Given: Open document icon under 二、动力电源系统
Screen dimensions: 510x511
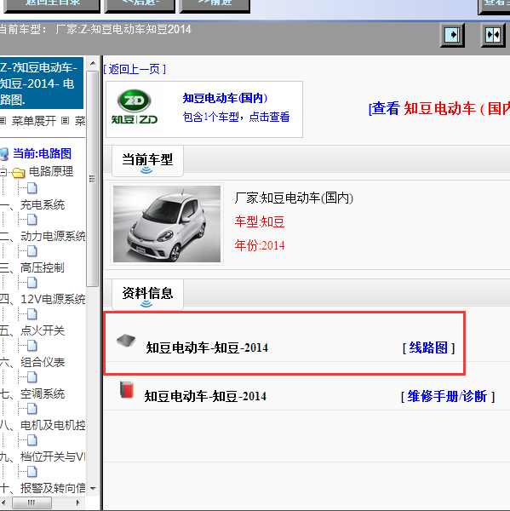Looking at the screenshot, I should click(x=32, y=251).
